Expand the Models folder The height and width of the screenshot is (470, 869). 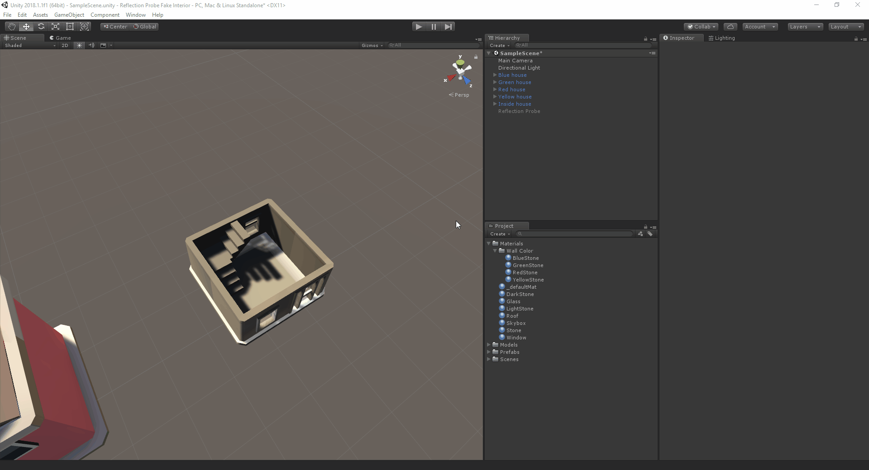(489, 345)
